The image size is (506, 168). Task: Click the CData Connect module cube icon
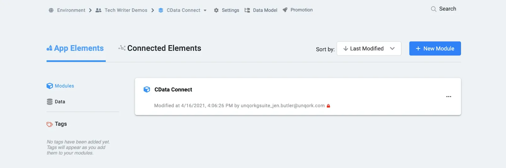pyautogui.click(x=147, y=89)
